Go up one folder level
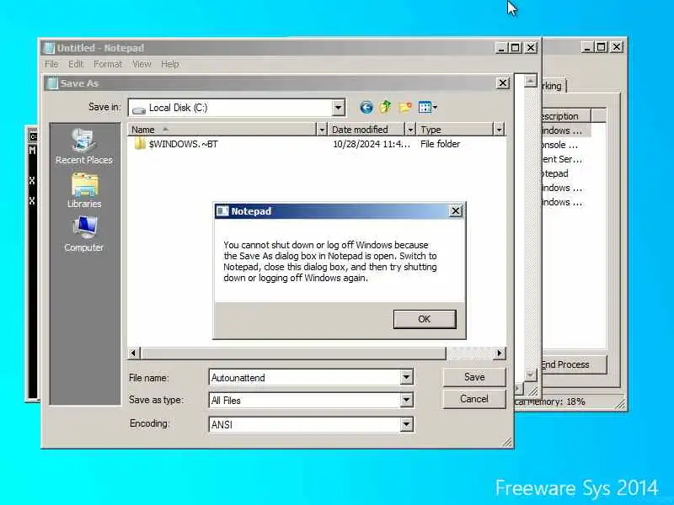The height and width of the screenshot is (505, 674). (385, 107)
